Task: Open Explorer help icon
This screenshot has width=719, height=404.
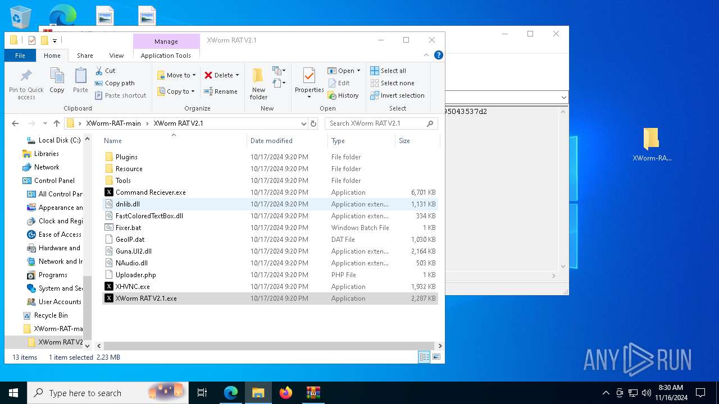Action: (x=439, y=55)
